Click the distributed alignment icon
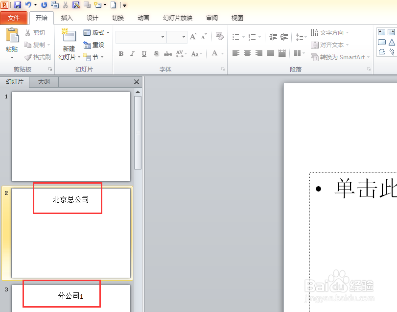397x312 pixels. 282,53
